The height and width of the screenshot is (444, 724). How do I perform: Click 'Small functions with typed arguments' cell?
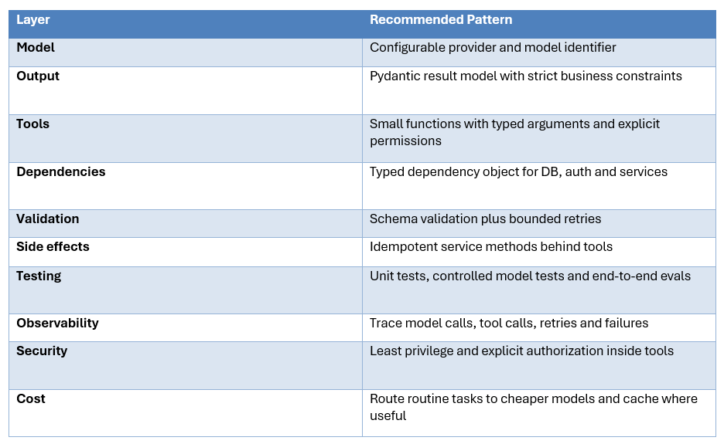coord(539,138)
